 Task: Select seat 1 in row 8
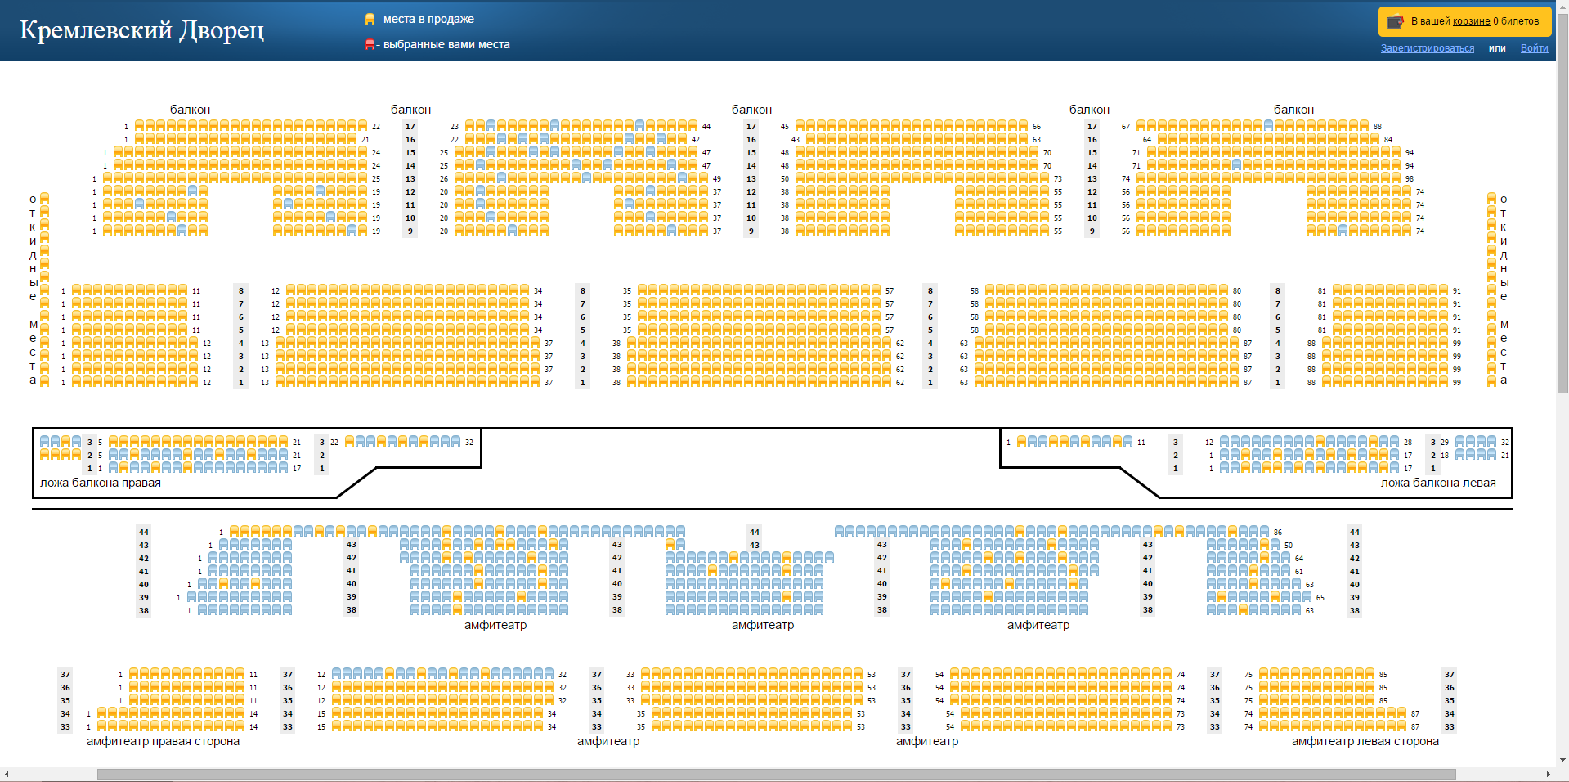click(x=77, y=290)
